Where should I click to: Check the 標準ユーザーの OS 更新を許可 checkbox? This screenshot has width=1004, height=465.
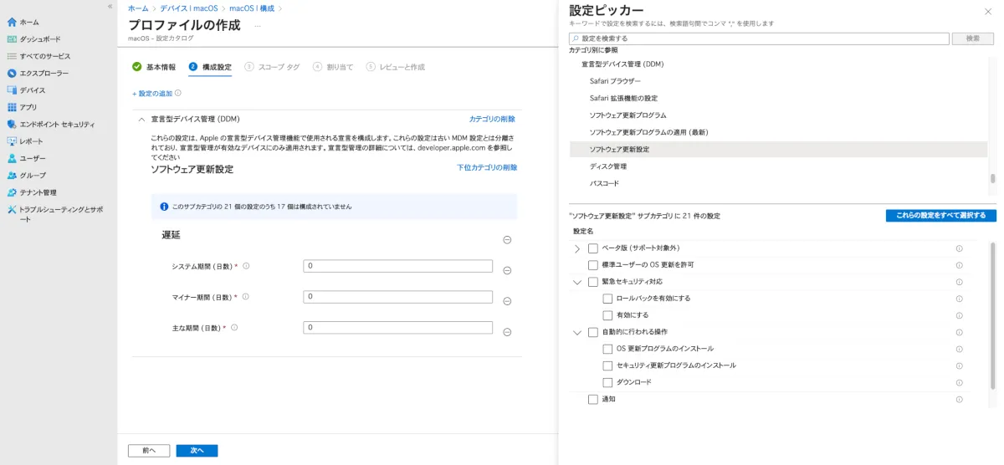[x=593, y=265]
